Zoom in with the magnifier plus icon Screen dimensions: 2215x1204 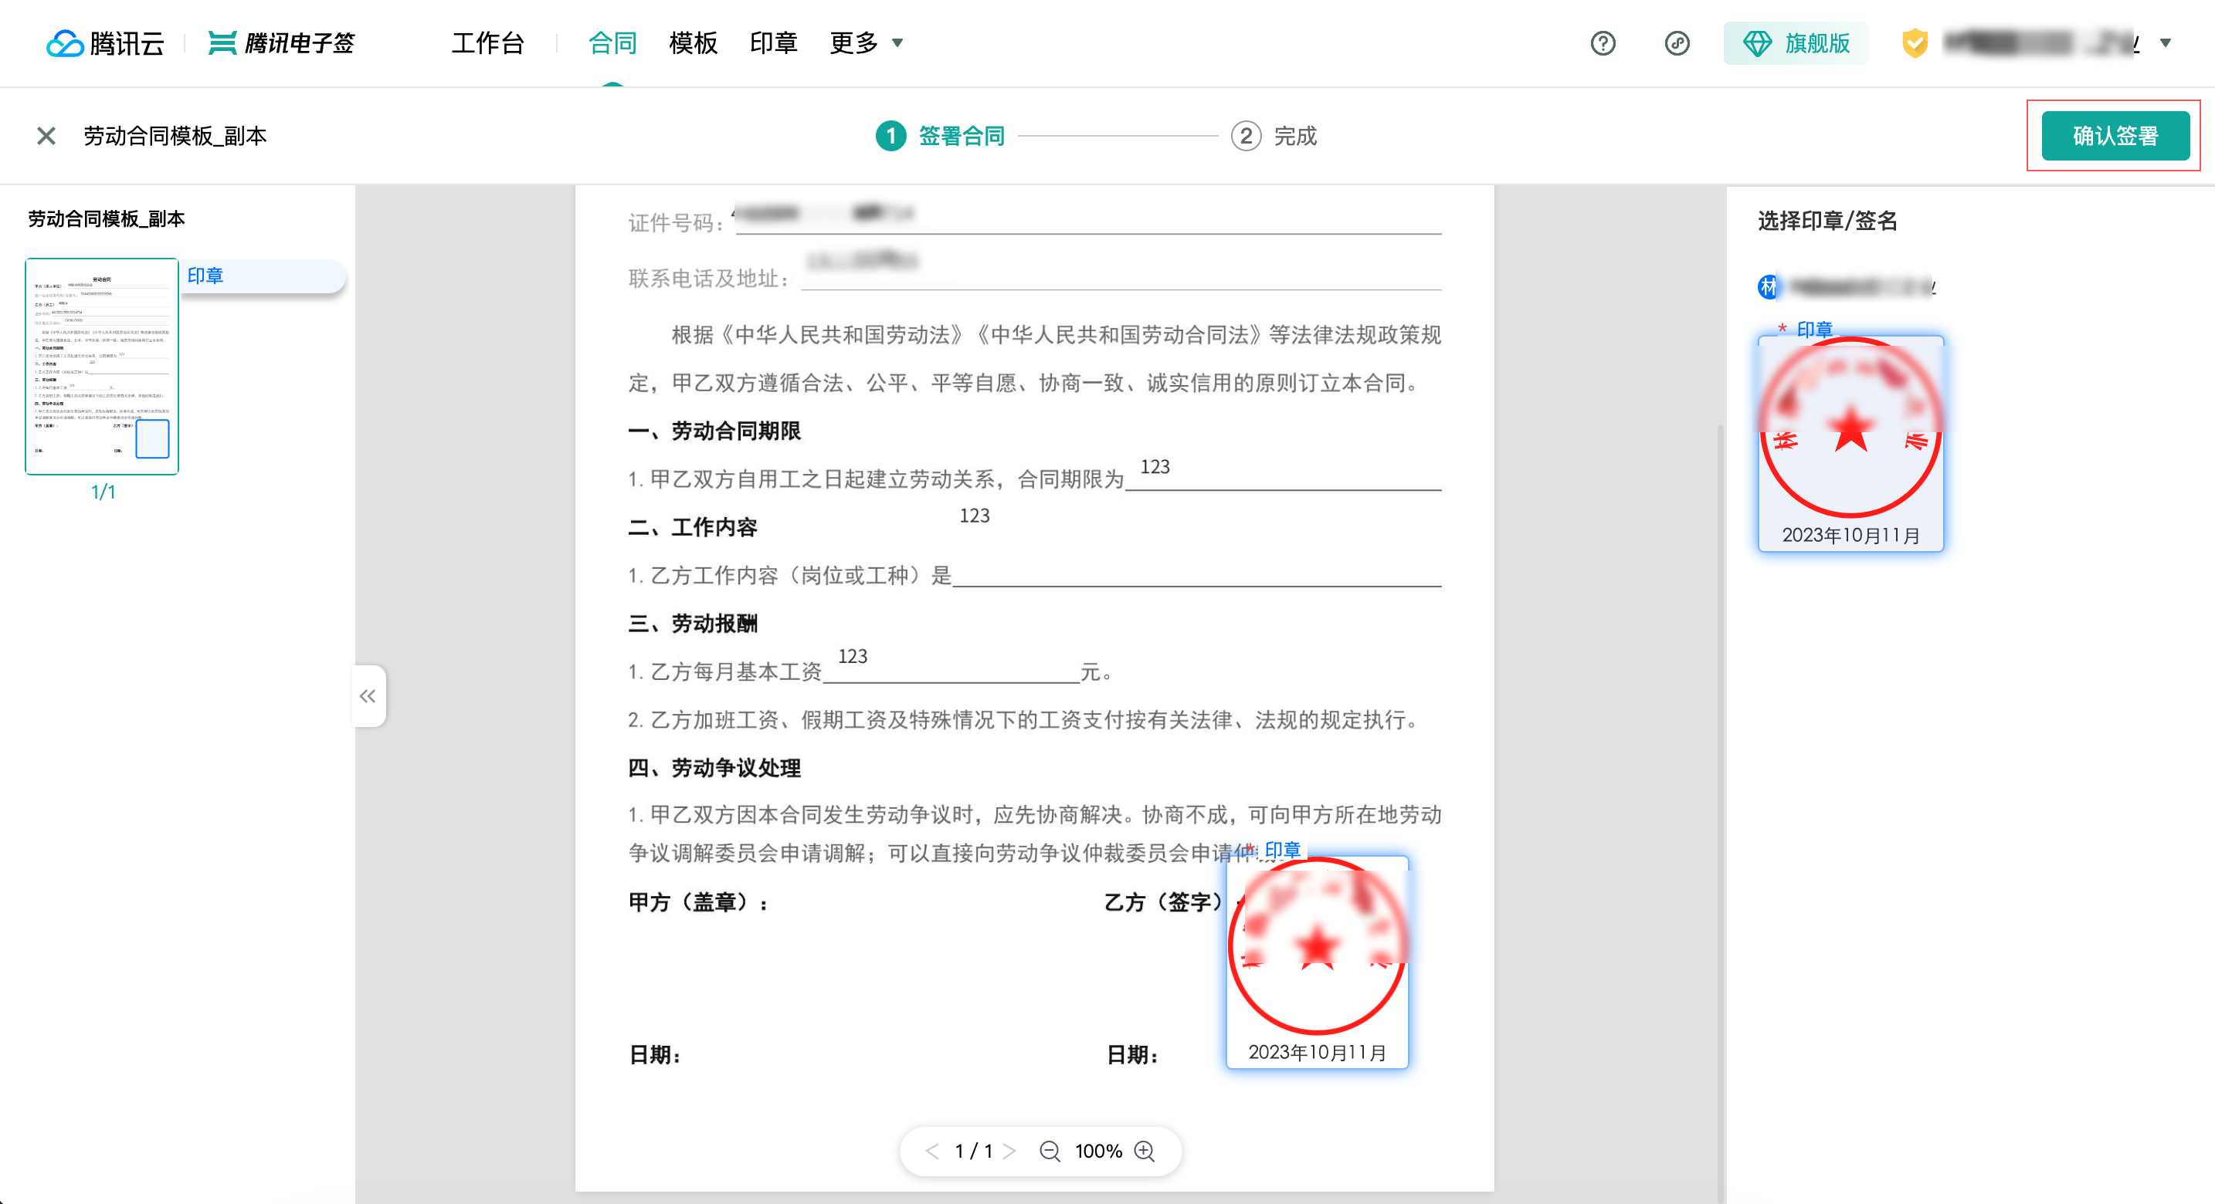coord(1145,1151)
